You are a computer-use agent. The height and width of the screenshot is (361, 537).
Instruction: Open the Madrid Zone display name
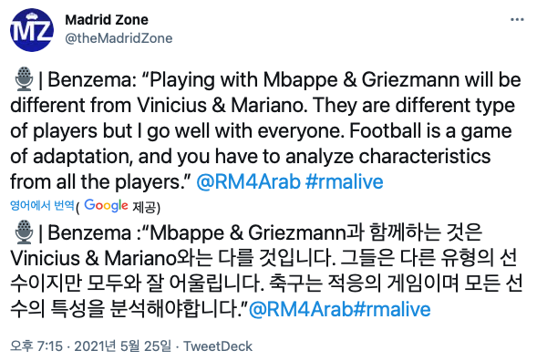(107, 20)
